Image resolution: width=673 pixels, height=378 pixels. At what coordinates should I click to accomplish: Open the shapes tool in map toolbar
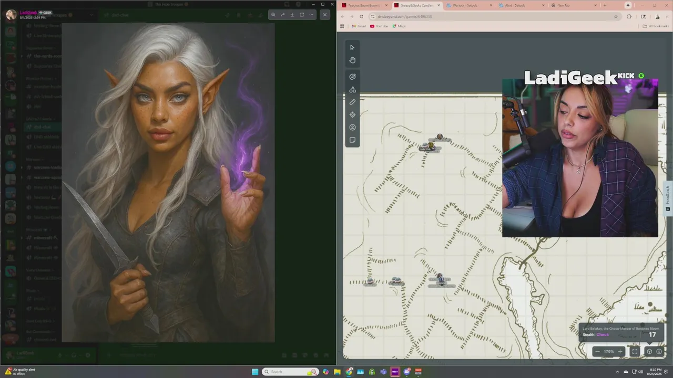click(352, 90)
